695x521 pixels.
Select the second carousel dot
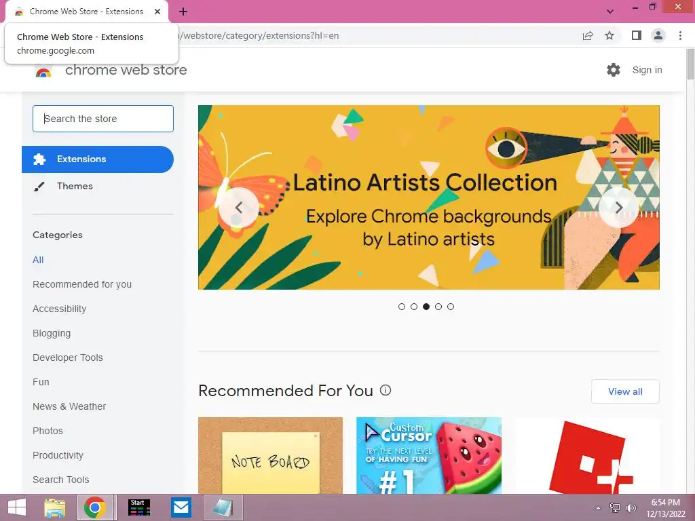(414, 307)
